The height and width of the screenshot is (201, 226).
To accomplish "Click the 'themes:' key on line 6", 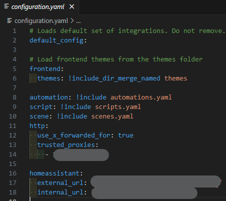I will click(x=50, y=78).
